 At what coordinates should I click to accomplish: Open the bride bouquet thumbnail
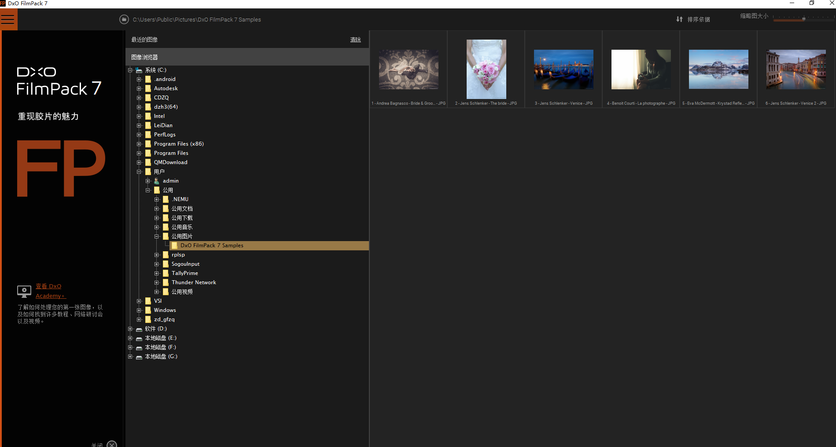pyautogui.click(x=486, y=69)
